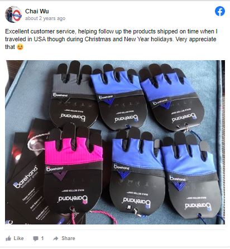Click the pink braided cord in photo
Screen dimensions: 230x249
point(104,216)
